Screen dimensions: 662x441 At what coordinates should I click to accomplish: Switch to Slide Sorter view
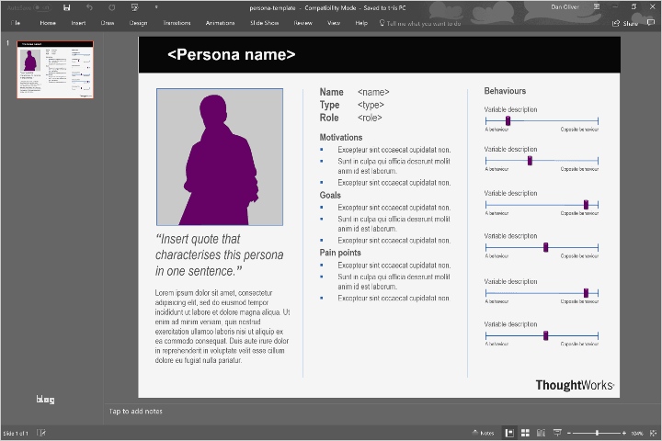click(524, 433)
